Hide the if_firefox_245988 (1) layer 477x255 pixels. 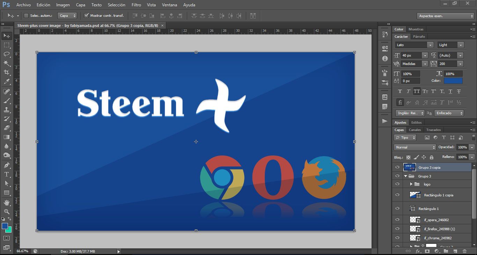click(x=397, y=229)
